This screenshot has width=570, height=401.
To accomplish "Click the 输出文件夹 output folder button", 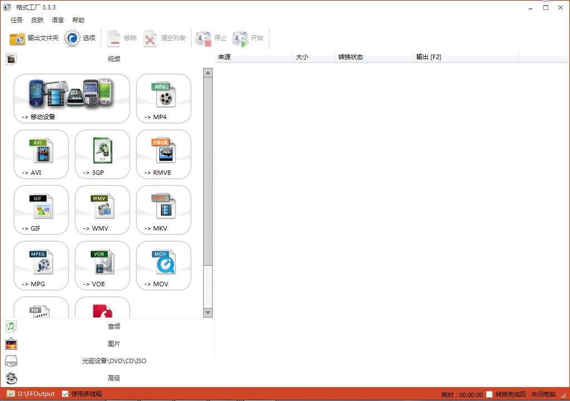I will click(34, 38).
